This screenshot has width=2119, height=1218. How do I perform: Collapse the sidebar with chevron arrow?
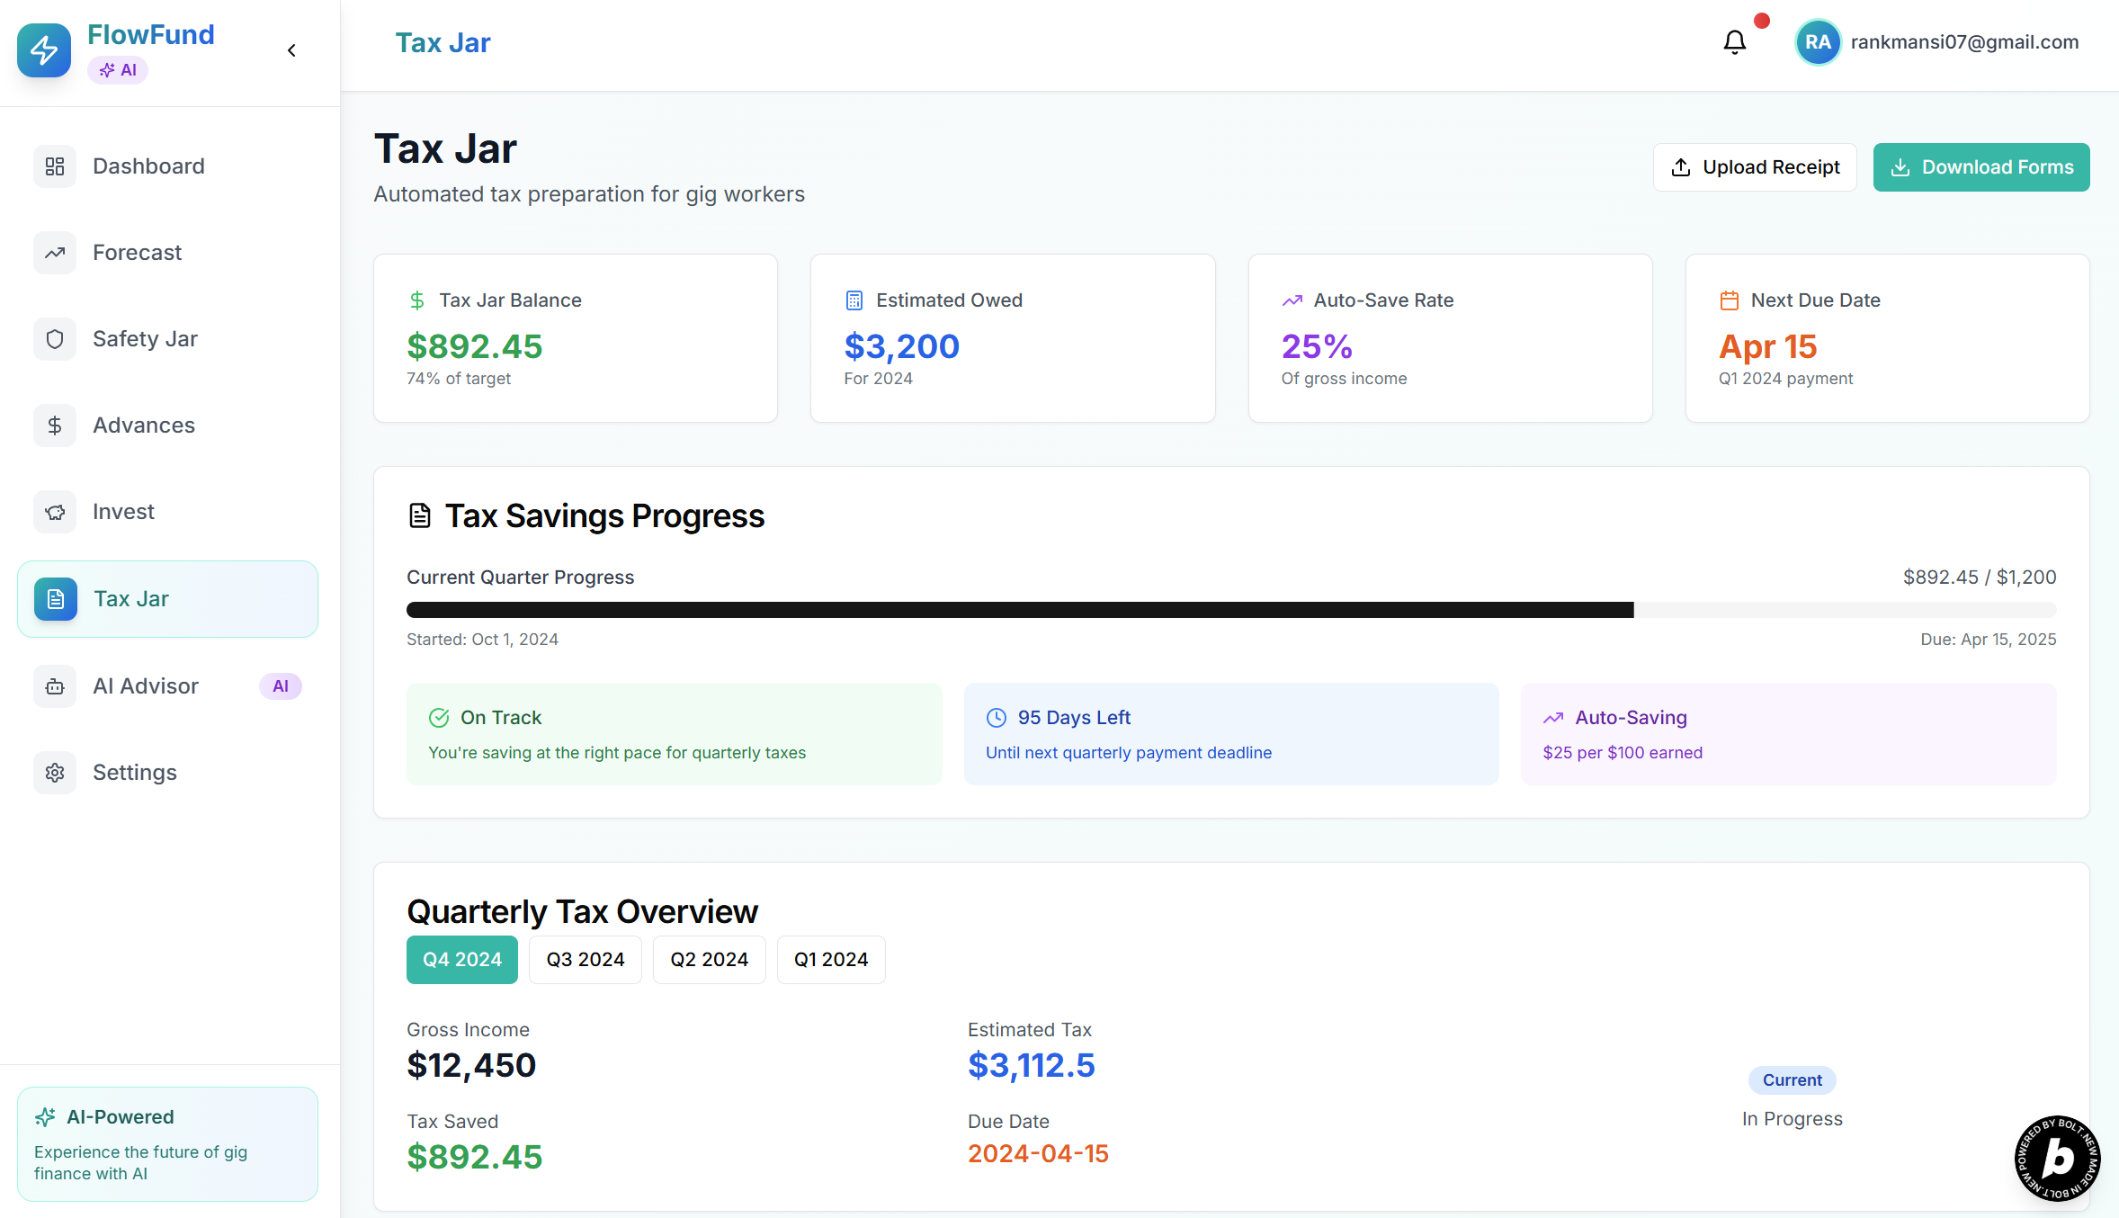(291, 50)
